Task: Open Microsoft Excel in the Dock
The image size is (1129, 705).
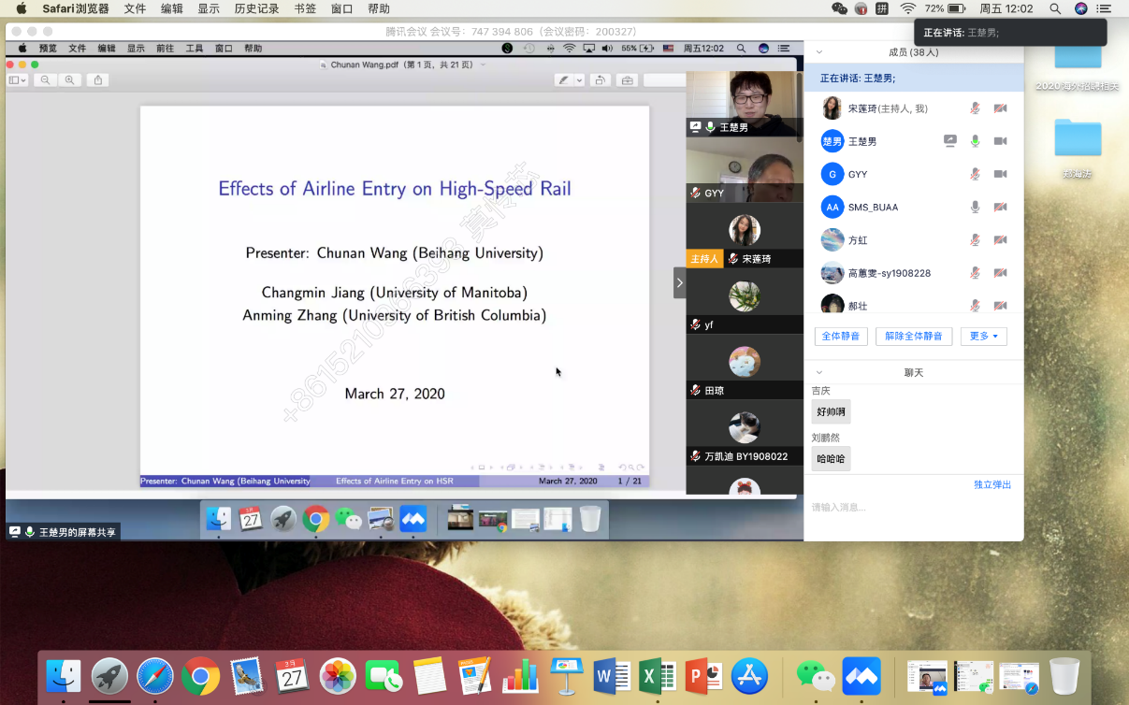Action: click(x=658, y=675)
